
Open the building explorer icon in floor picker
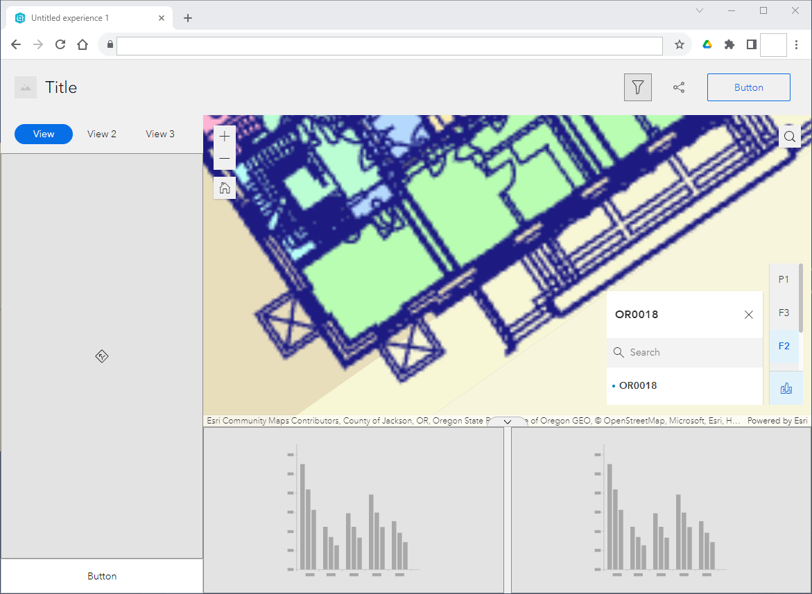786,389
